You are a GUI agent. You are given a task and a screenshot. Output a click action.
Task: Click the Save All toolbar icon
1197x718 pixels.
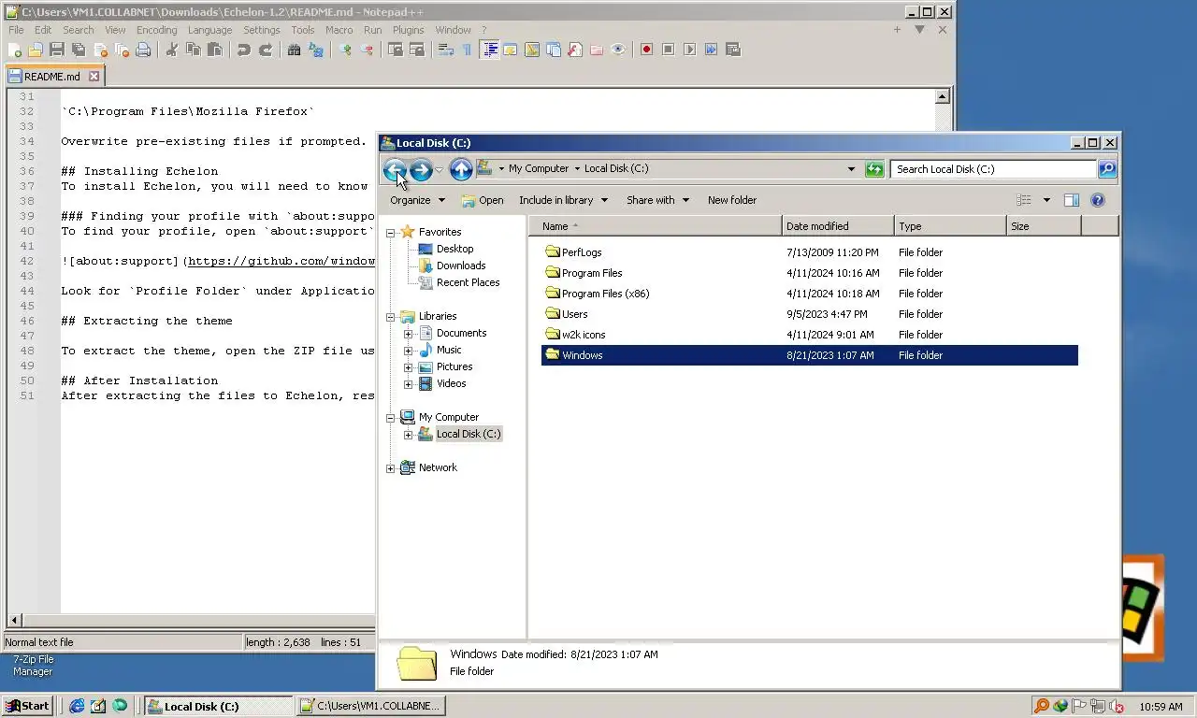pyautogui.click(x=79, y=50)
